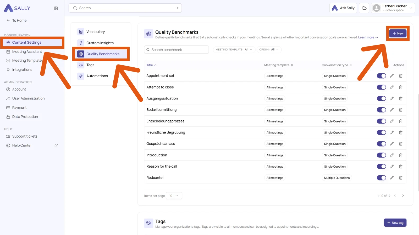The width and height of the screenshot is (419, 235).
Task: Turn off the Ausgangssituation toggle
Action: pos(381,98)
